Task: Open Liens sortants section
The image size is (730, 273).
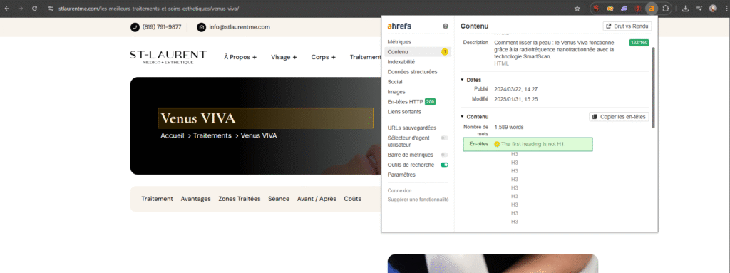Action: 404,112
